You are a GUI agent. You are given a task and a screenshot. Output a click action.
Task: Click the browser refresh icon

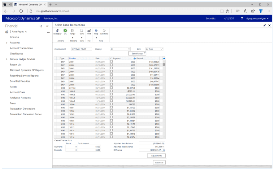point(21,11)
